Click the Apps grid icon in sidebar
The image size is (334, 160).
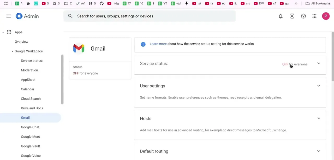pos(9,32)
